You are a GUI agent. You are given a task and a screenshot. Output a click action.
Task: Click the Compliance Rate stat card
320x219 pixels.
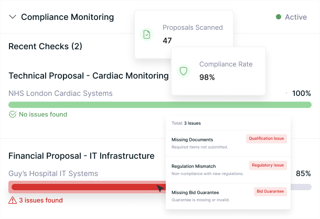tap(226, 71)
